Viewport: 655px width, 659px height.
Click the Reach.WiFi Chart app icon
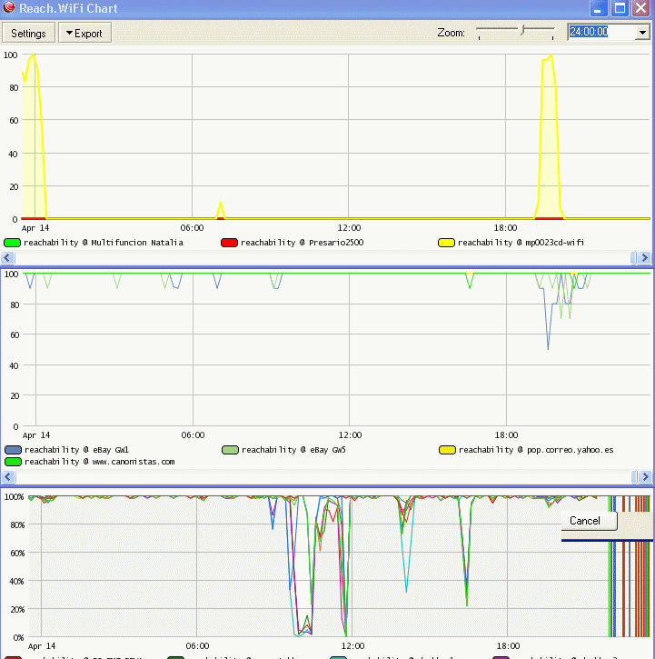click(x=9, y=7)
